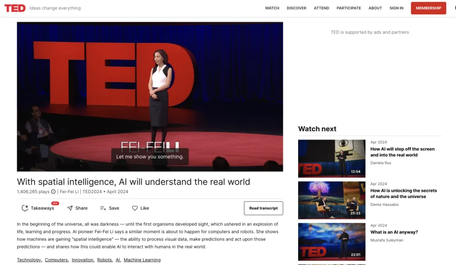Click the red MEMBERSHIP button
This screenshot has width=456, height=265.
pos(429,8)
